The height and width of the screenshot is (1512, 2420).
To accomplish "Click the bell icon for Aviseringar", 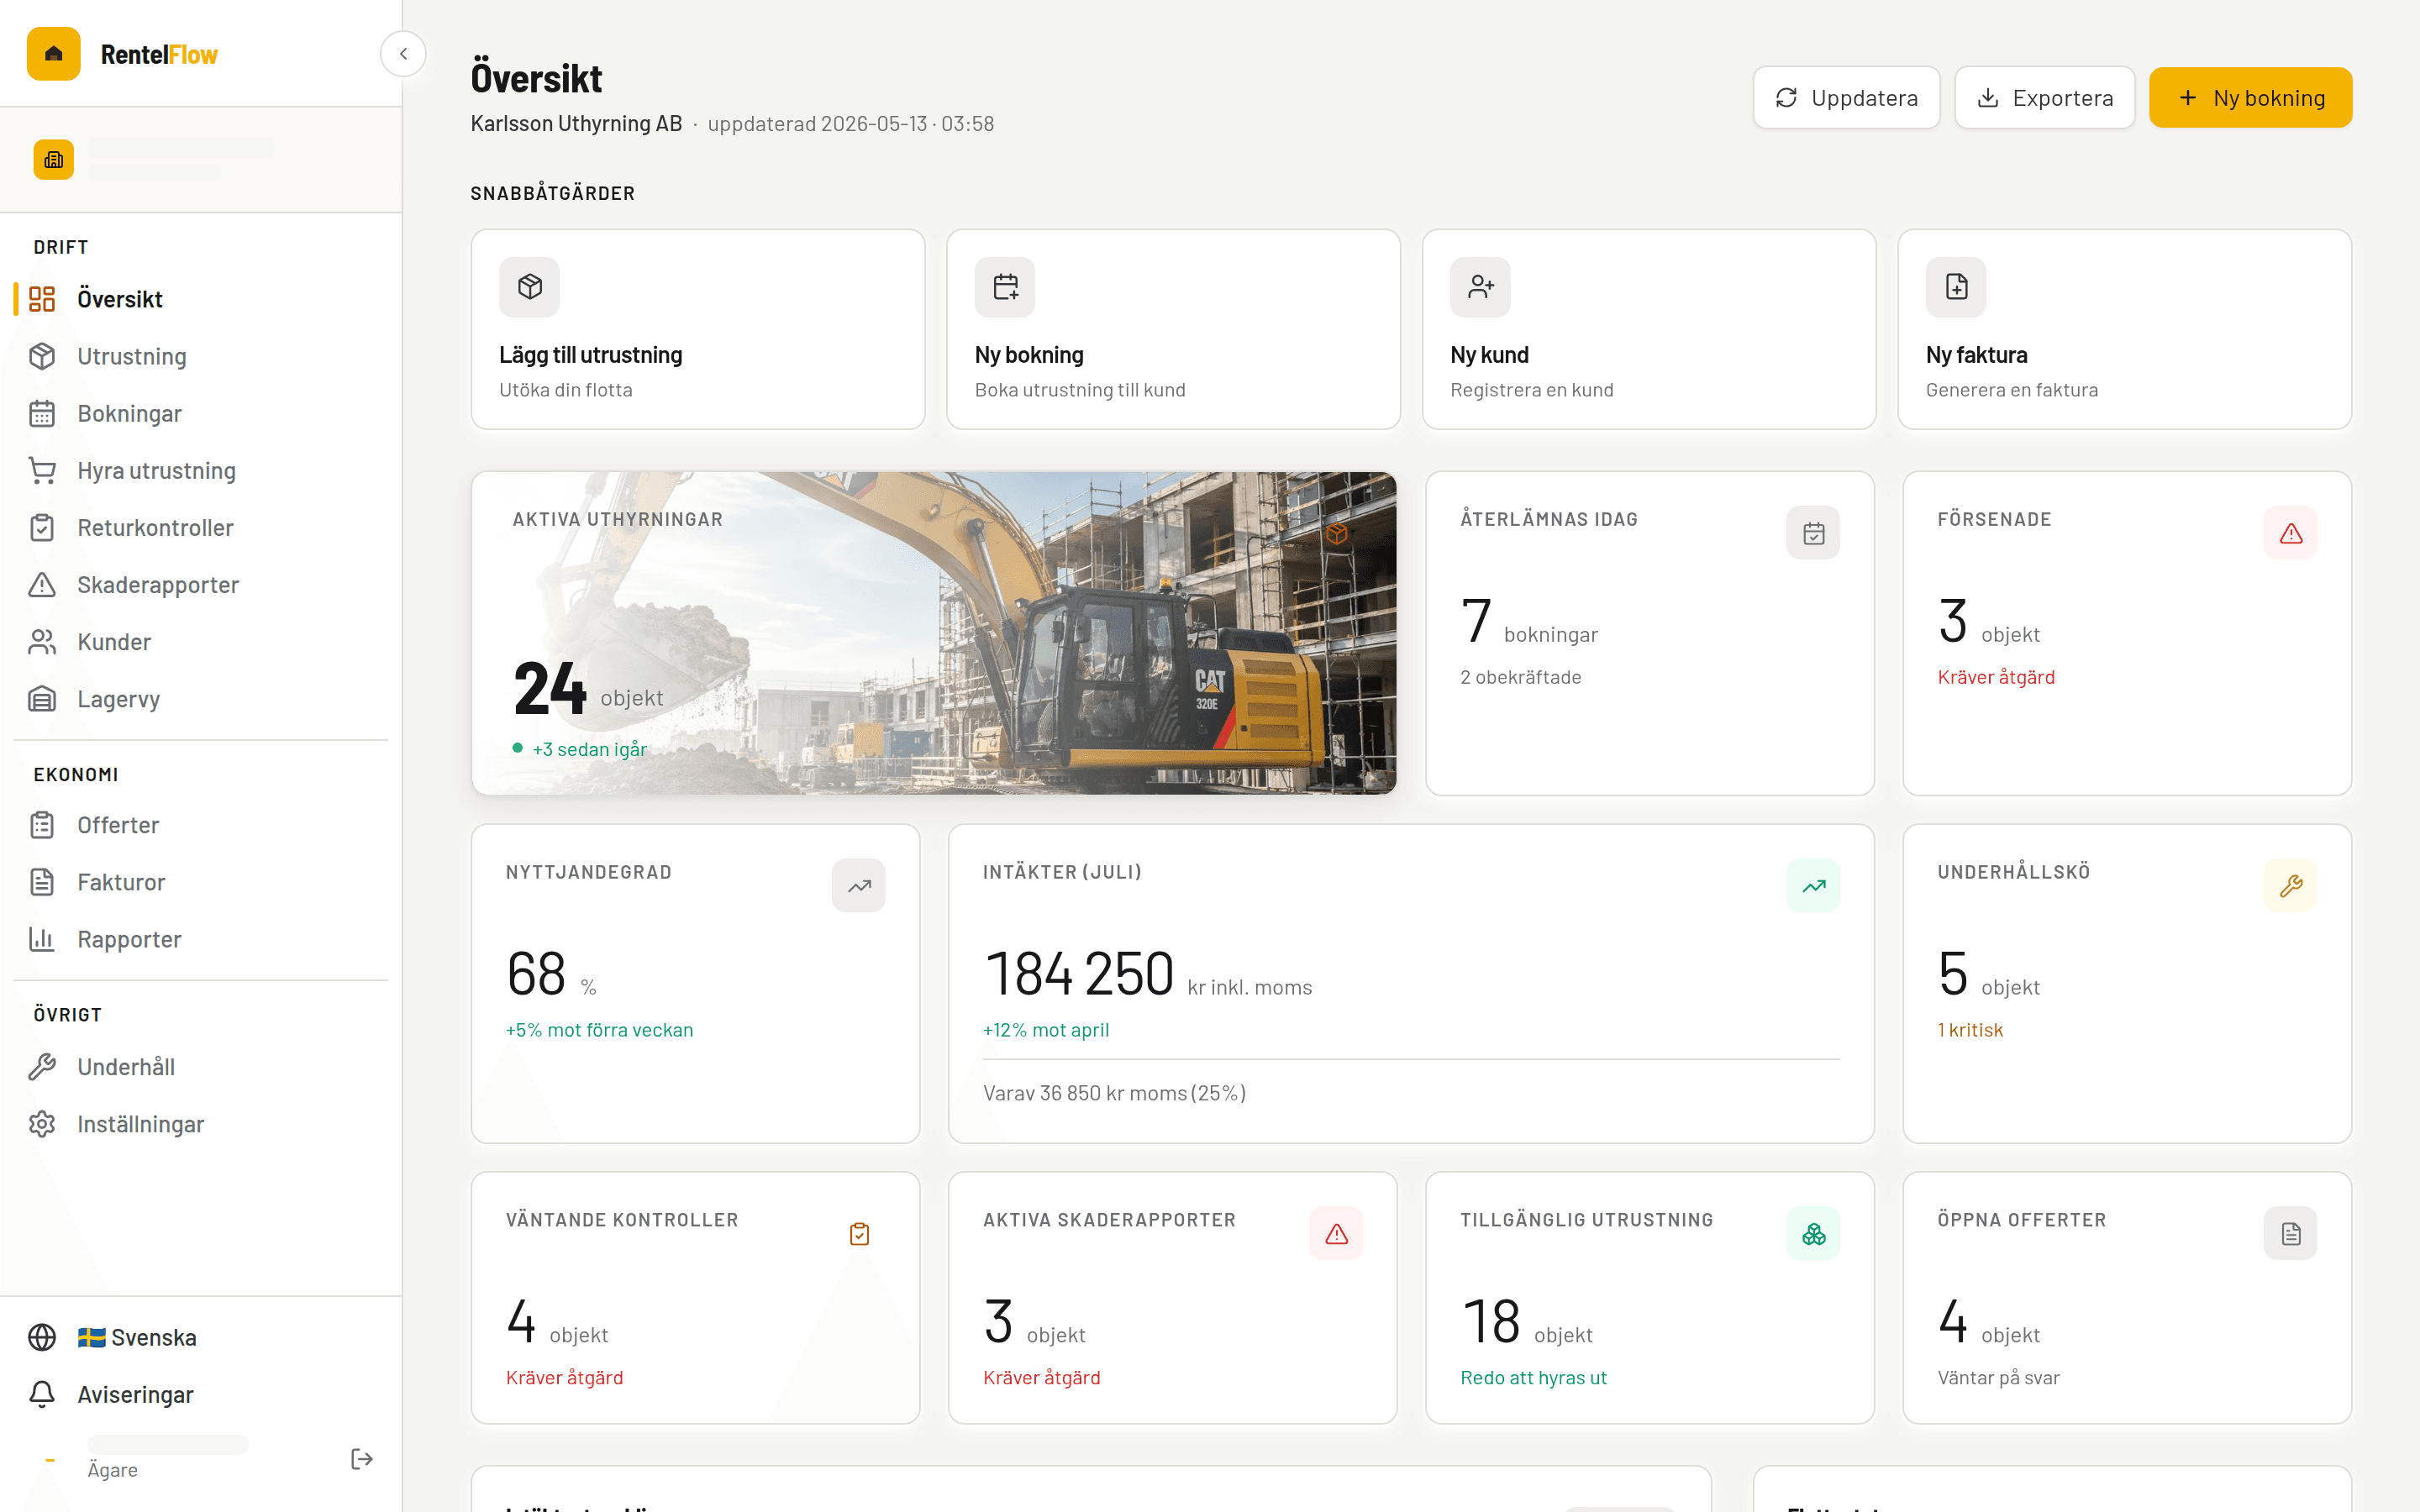I will (x=42, y=1394).
